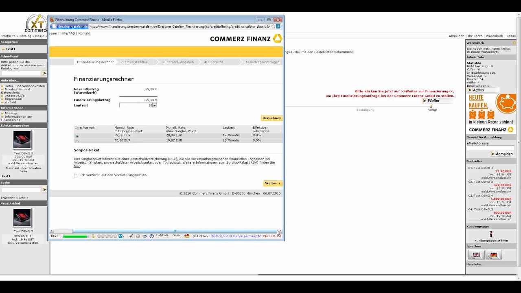521x293 pixels.
Task: Open the Kontakt link in popup header
Action: point(84,33)
